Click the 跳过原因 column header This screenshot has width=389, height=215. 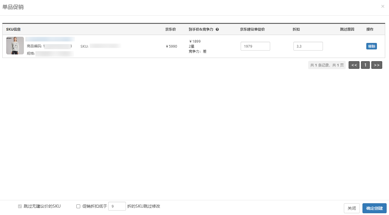point(347,29)
